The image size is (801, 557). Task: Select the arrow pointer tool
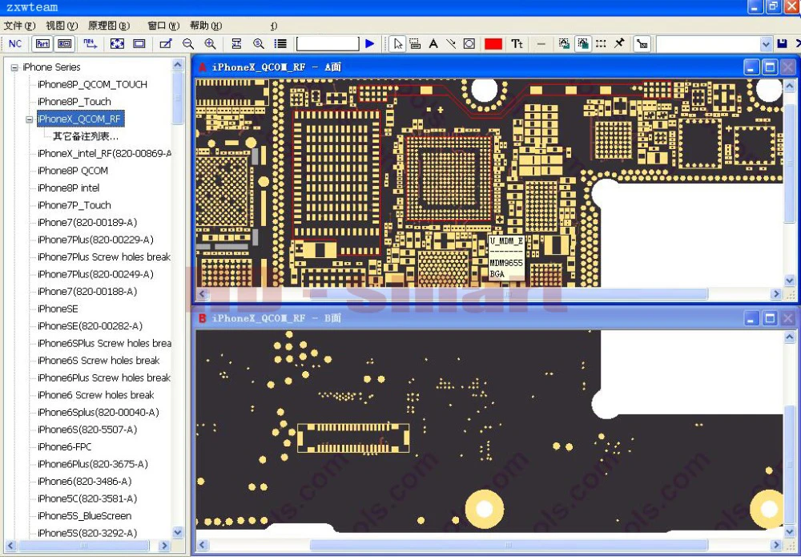pyautogui.click(x=397, y=44)
